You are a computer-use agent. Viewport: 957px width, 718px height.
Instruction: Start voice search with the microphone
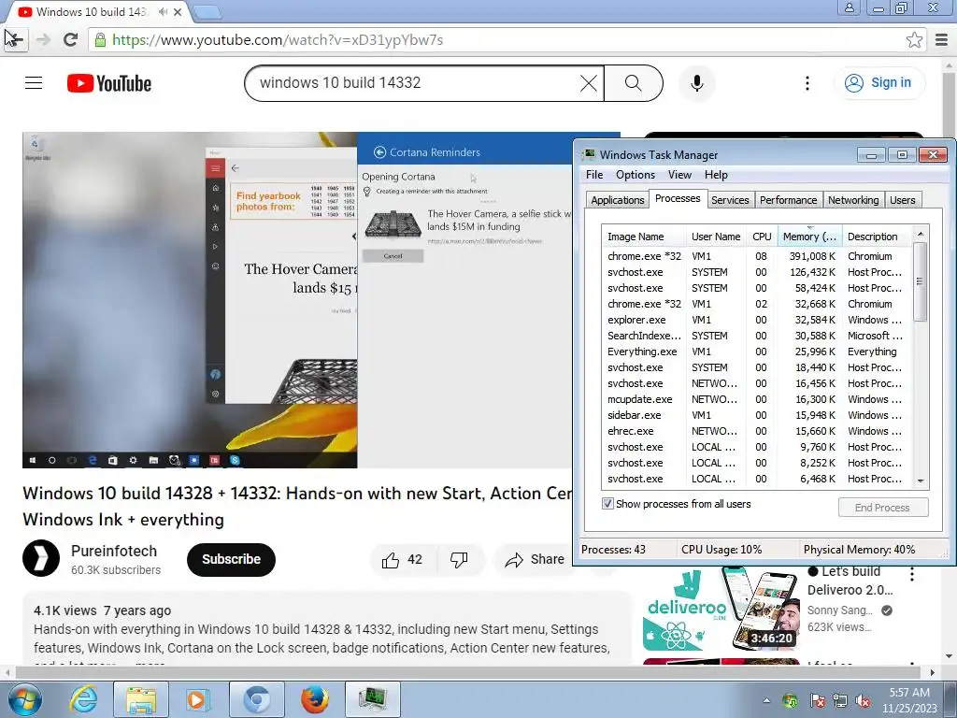pos(696,83)
